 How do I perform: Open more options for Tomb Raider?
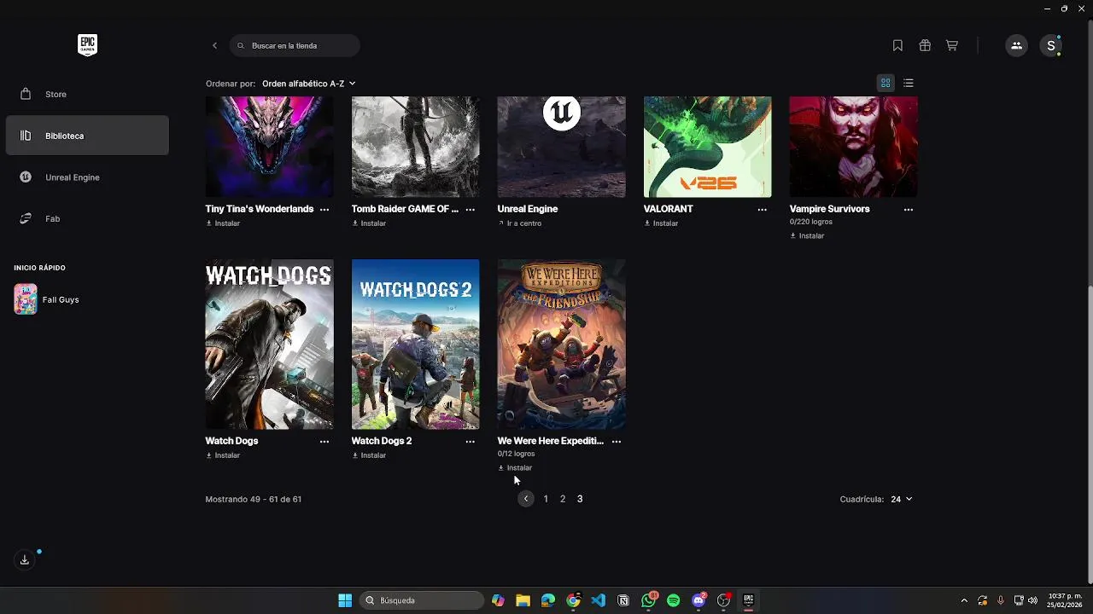pyautogui.click(x=471, y=209)
